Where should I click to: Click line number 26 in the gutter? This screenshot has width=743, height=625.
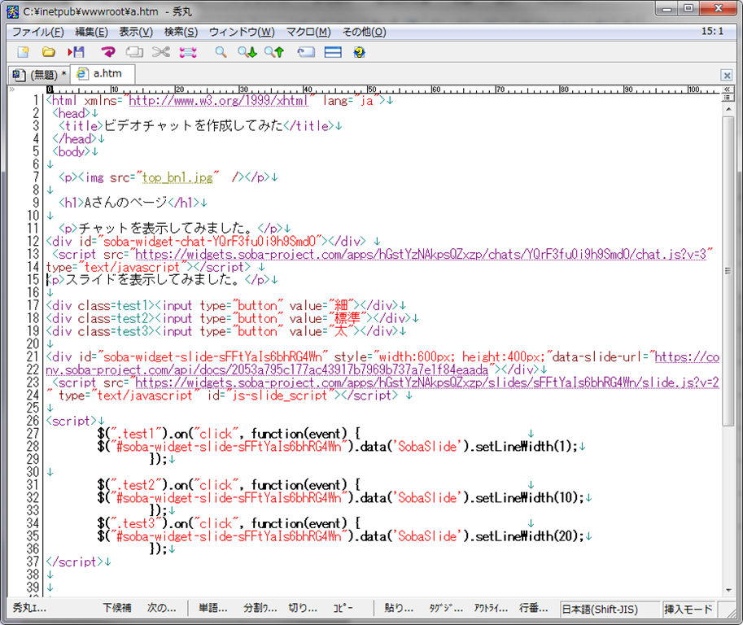pos(33,421)
